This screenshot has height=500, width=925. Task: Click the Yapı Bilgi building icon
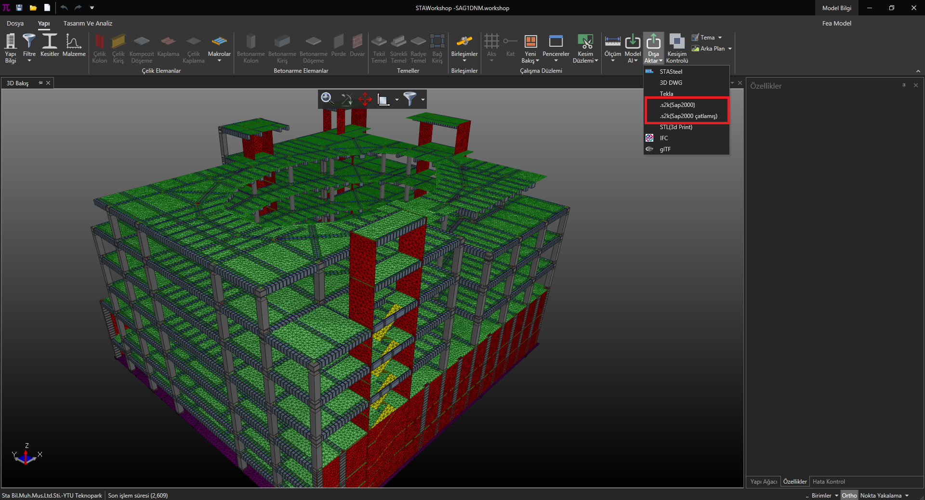11,48
